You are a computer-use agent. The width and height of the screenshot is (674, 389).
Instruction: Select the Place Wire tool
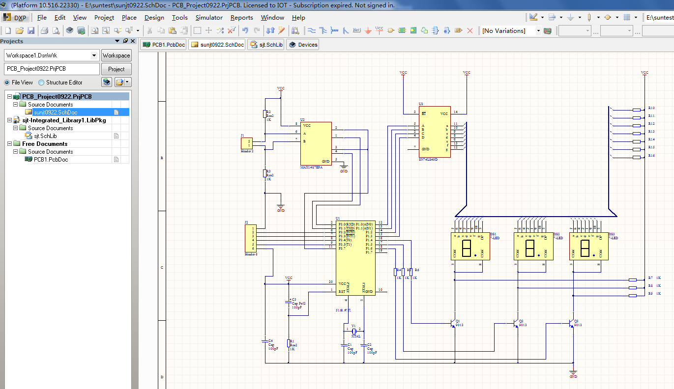[311, 30]
